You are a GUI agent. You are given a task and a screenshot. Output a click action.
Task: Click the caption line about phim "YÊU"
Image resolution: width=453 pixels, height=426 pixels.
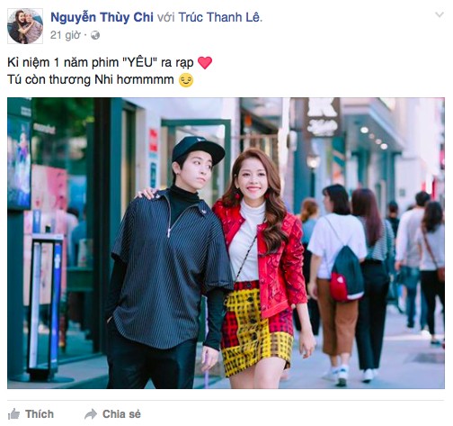tap(101, 63)
